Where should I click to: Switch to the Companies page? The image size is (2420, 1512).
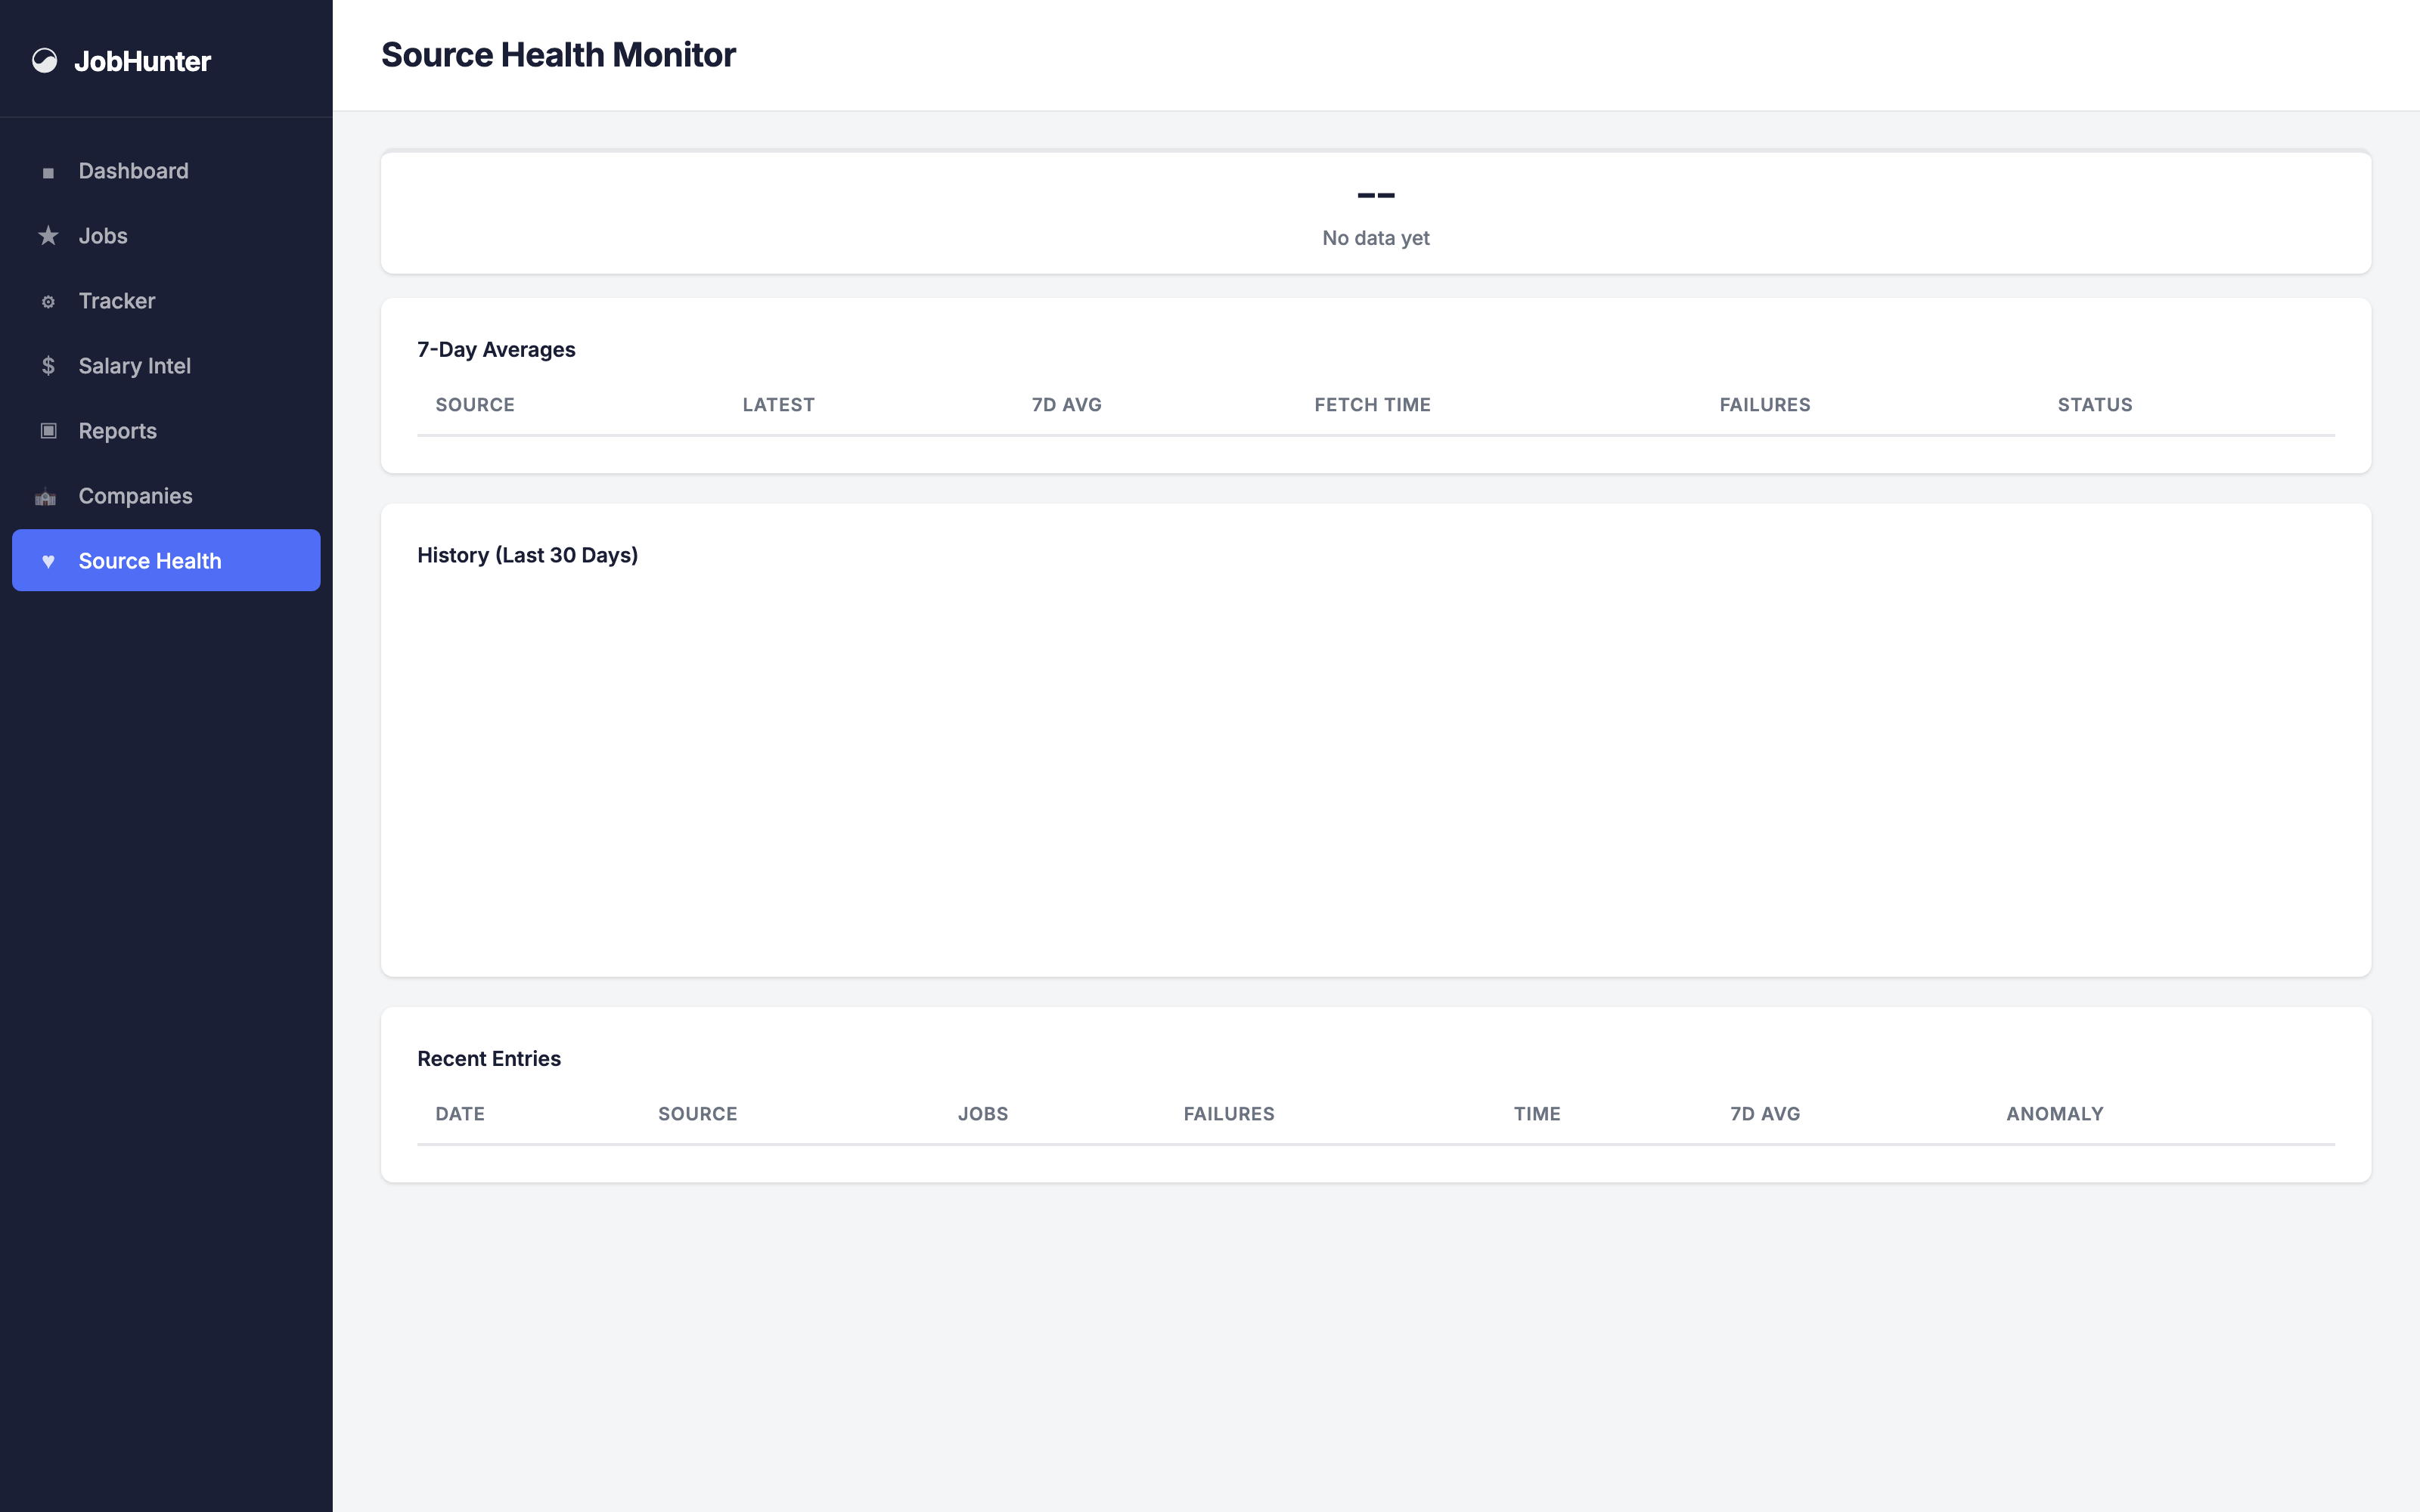[166, 496]
